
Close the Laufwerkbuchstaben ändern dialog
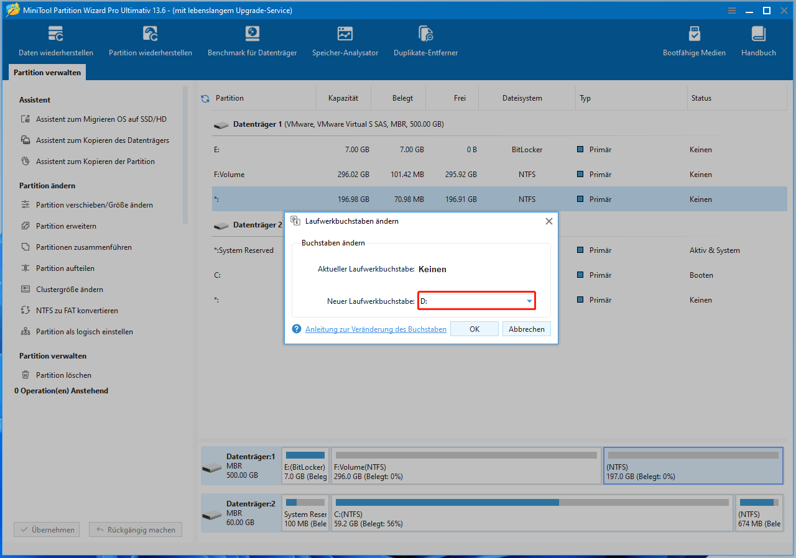[x=548, y=221]
